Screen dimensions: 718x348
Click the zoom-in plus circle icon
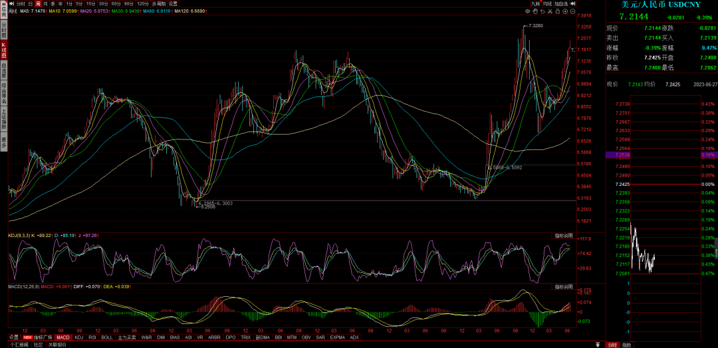click(565, 11)
